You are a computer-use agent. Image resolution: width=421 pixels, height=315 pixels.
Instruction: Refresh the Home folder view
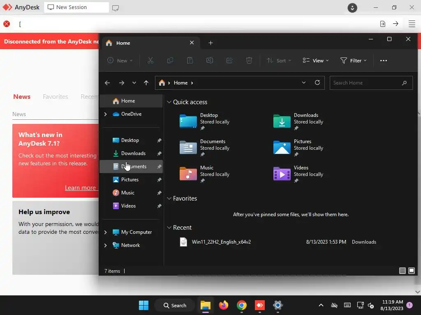[x=317, y=82]
